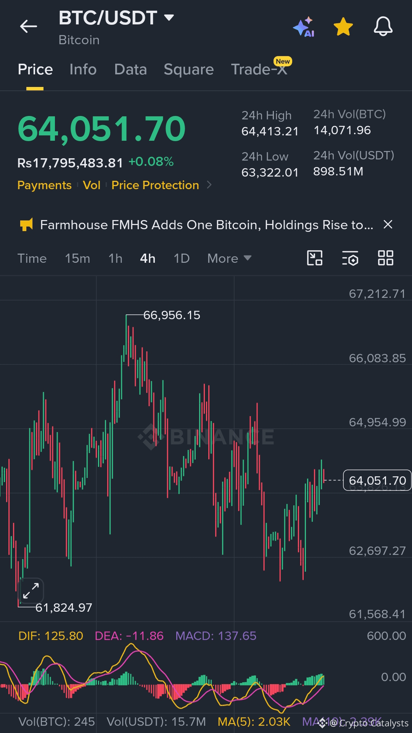Tap the DEA: -11.86 indicator label

[x=129, y=636]
